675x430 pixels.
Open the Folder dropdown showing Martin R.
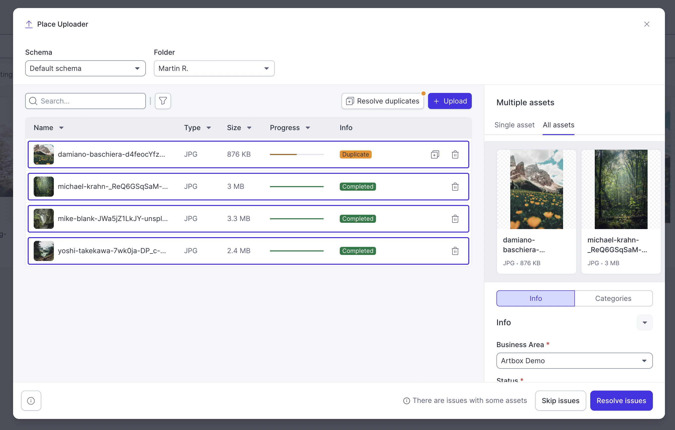[x=214, y=68]
